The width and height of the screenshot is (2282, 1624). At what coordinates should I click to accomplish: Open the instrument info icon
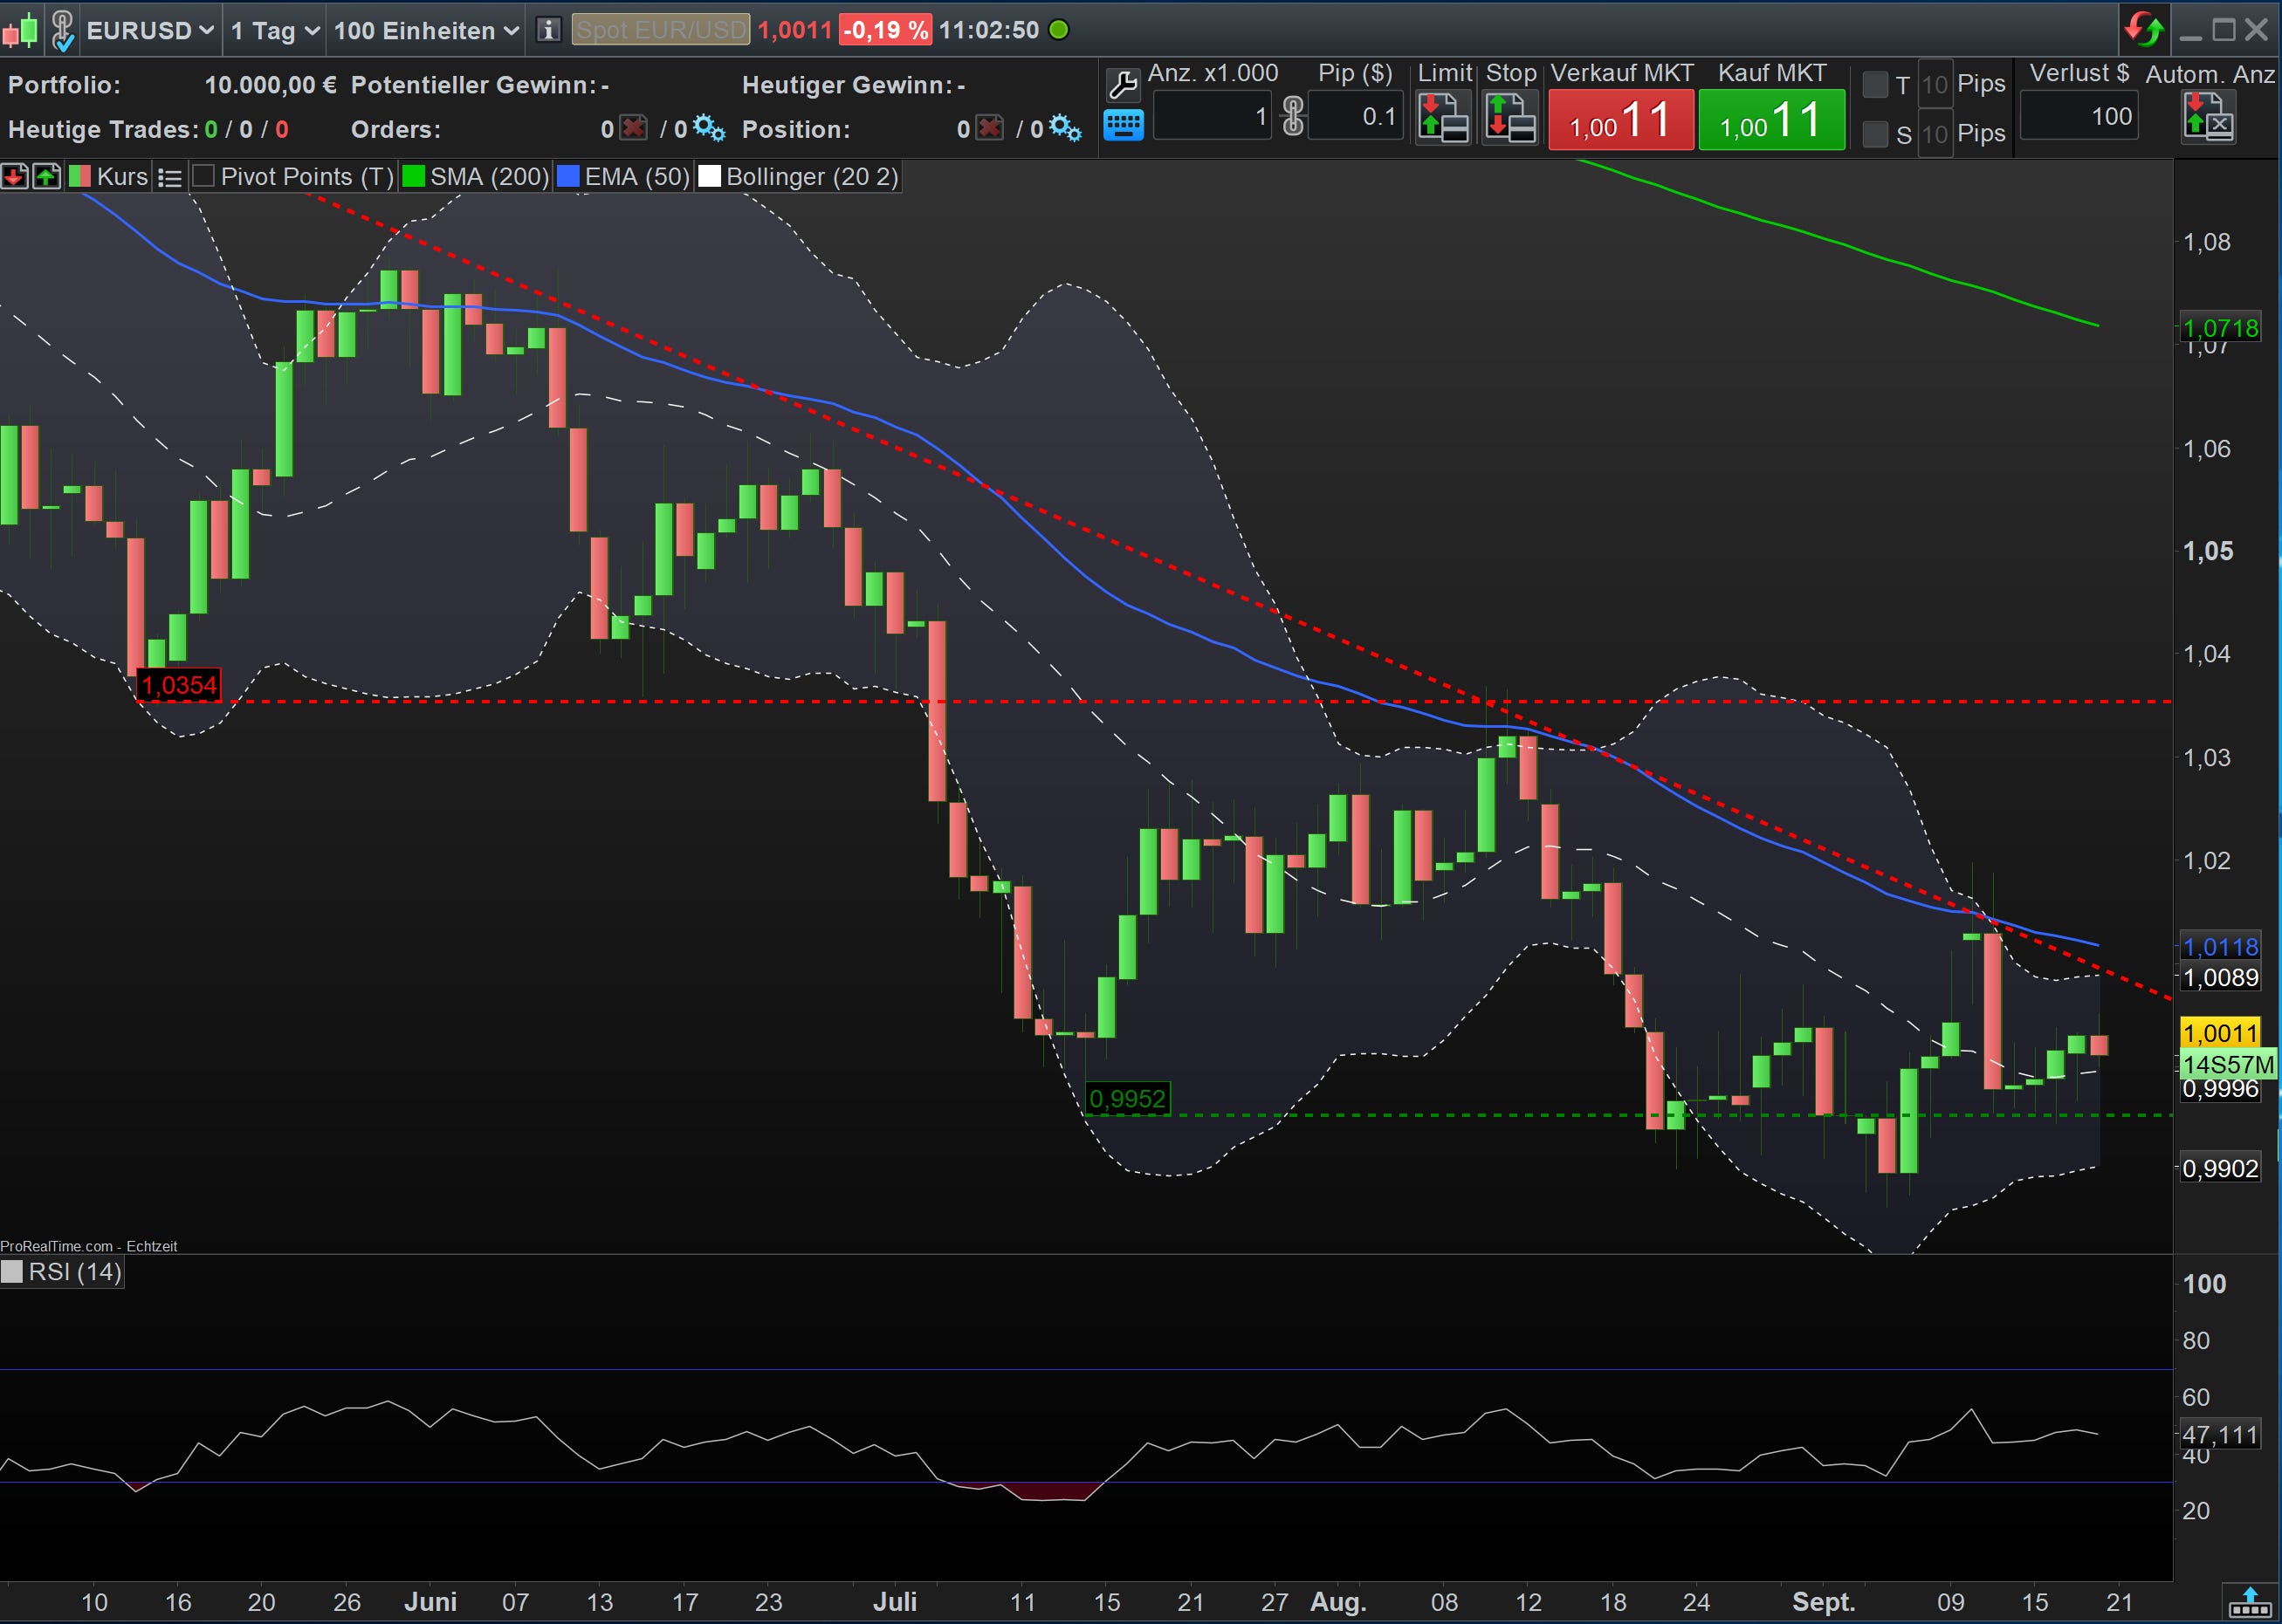pos(547,30)
